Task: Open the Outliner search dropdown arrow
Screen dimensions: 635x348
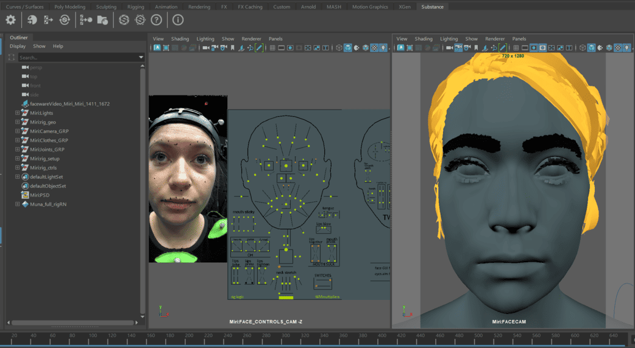Action: point(141,57)
